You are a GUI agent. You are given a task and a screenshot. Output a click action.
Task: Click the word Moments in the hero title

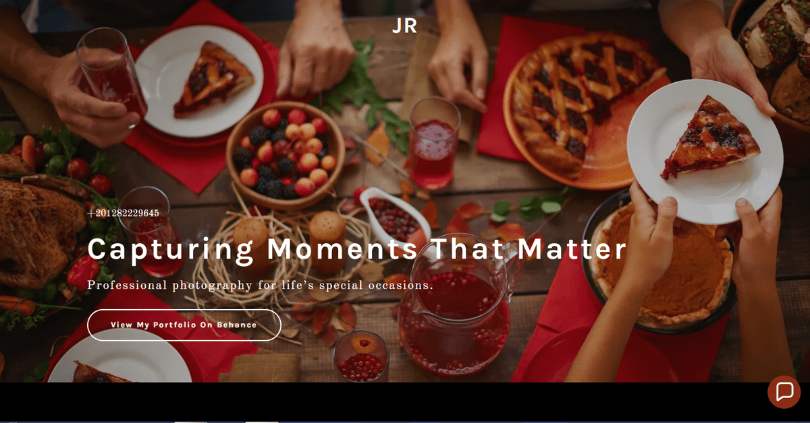tap(342, 249)
